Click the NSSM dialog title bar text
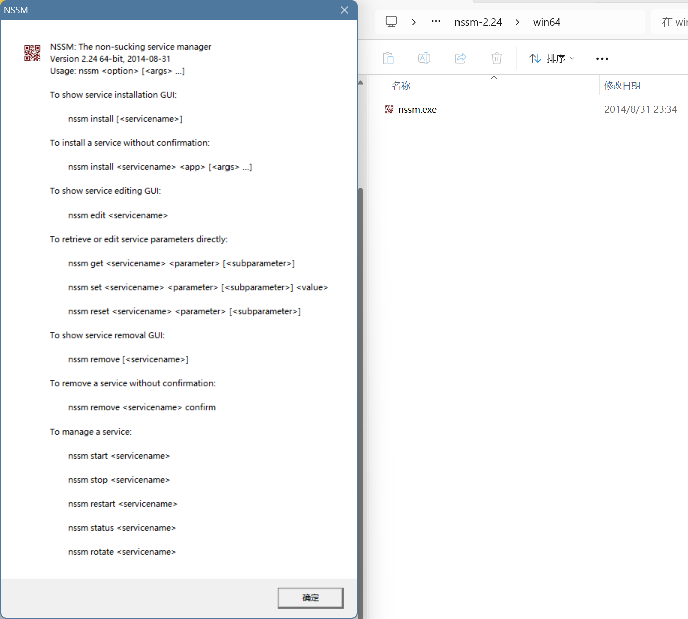Image resolution: width=688 pixels, height=619 pixels. (16, 10)
